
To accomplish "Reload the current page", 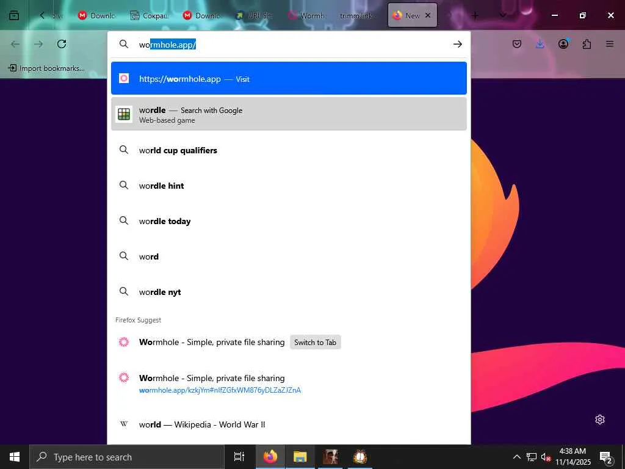I will click(62, 44).
